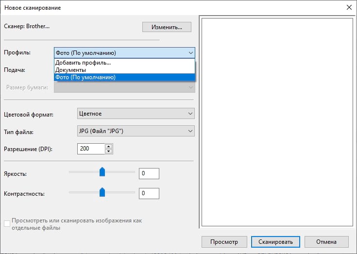This screenshot has width=357, height=254.
Task: Click the Яркость slider handle
Action: tap(102, 172)
